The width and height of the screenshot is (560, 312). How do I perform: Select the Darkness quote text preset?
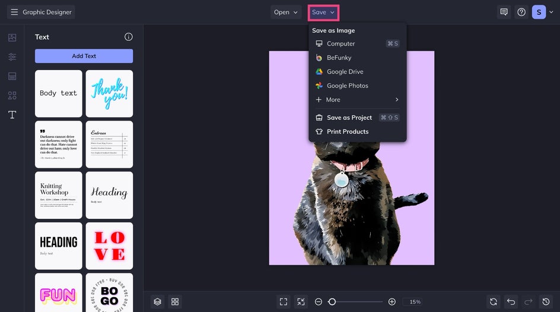tap(59, 144)
